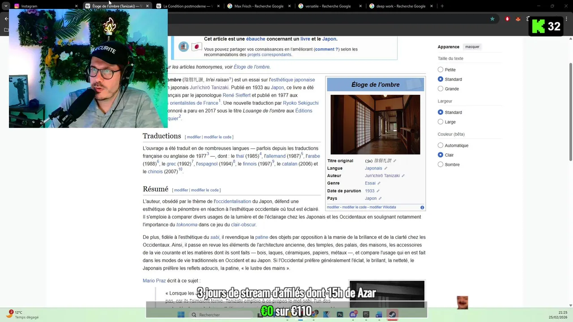Screen dimensions: 573x322
Task: Switch to deep work Google search tab
Action: [x=401, y=6]
